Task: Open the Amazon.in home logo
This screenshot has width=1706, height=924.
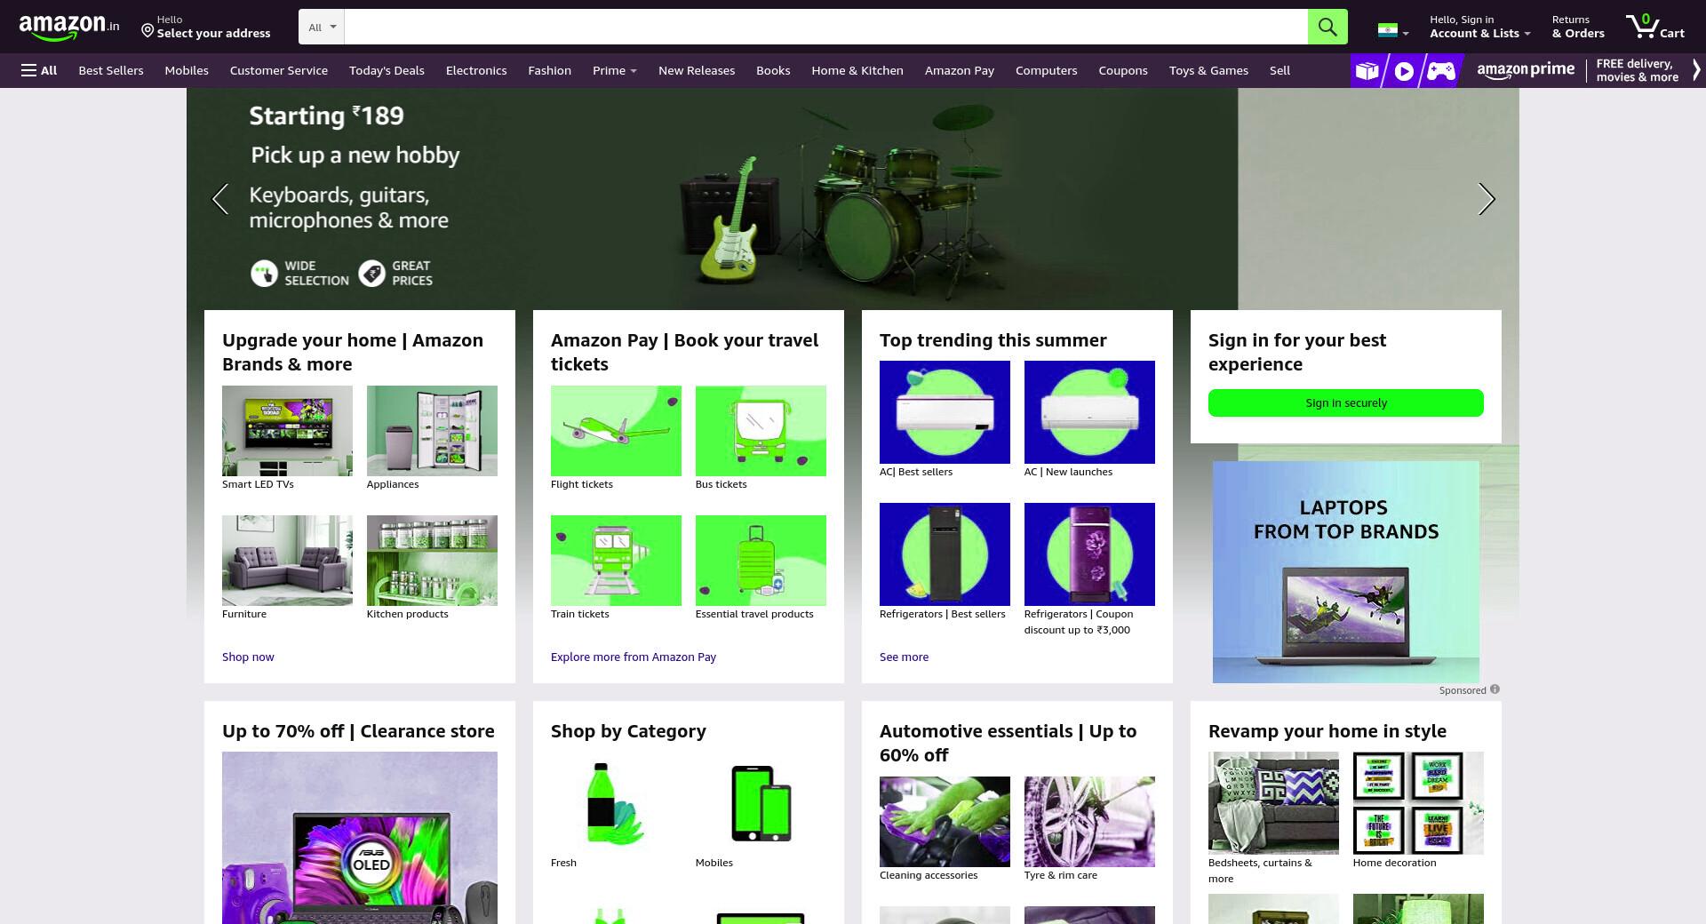Action: click(69, 27)
